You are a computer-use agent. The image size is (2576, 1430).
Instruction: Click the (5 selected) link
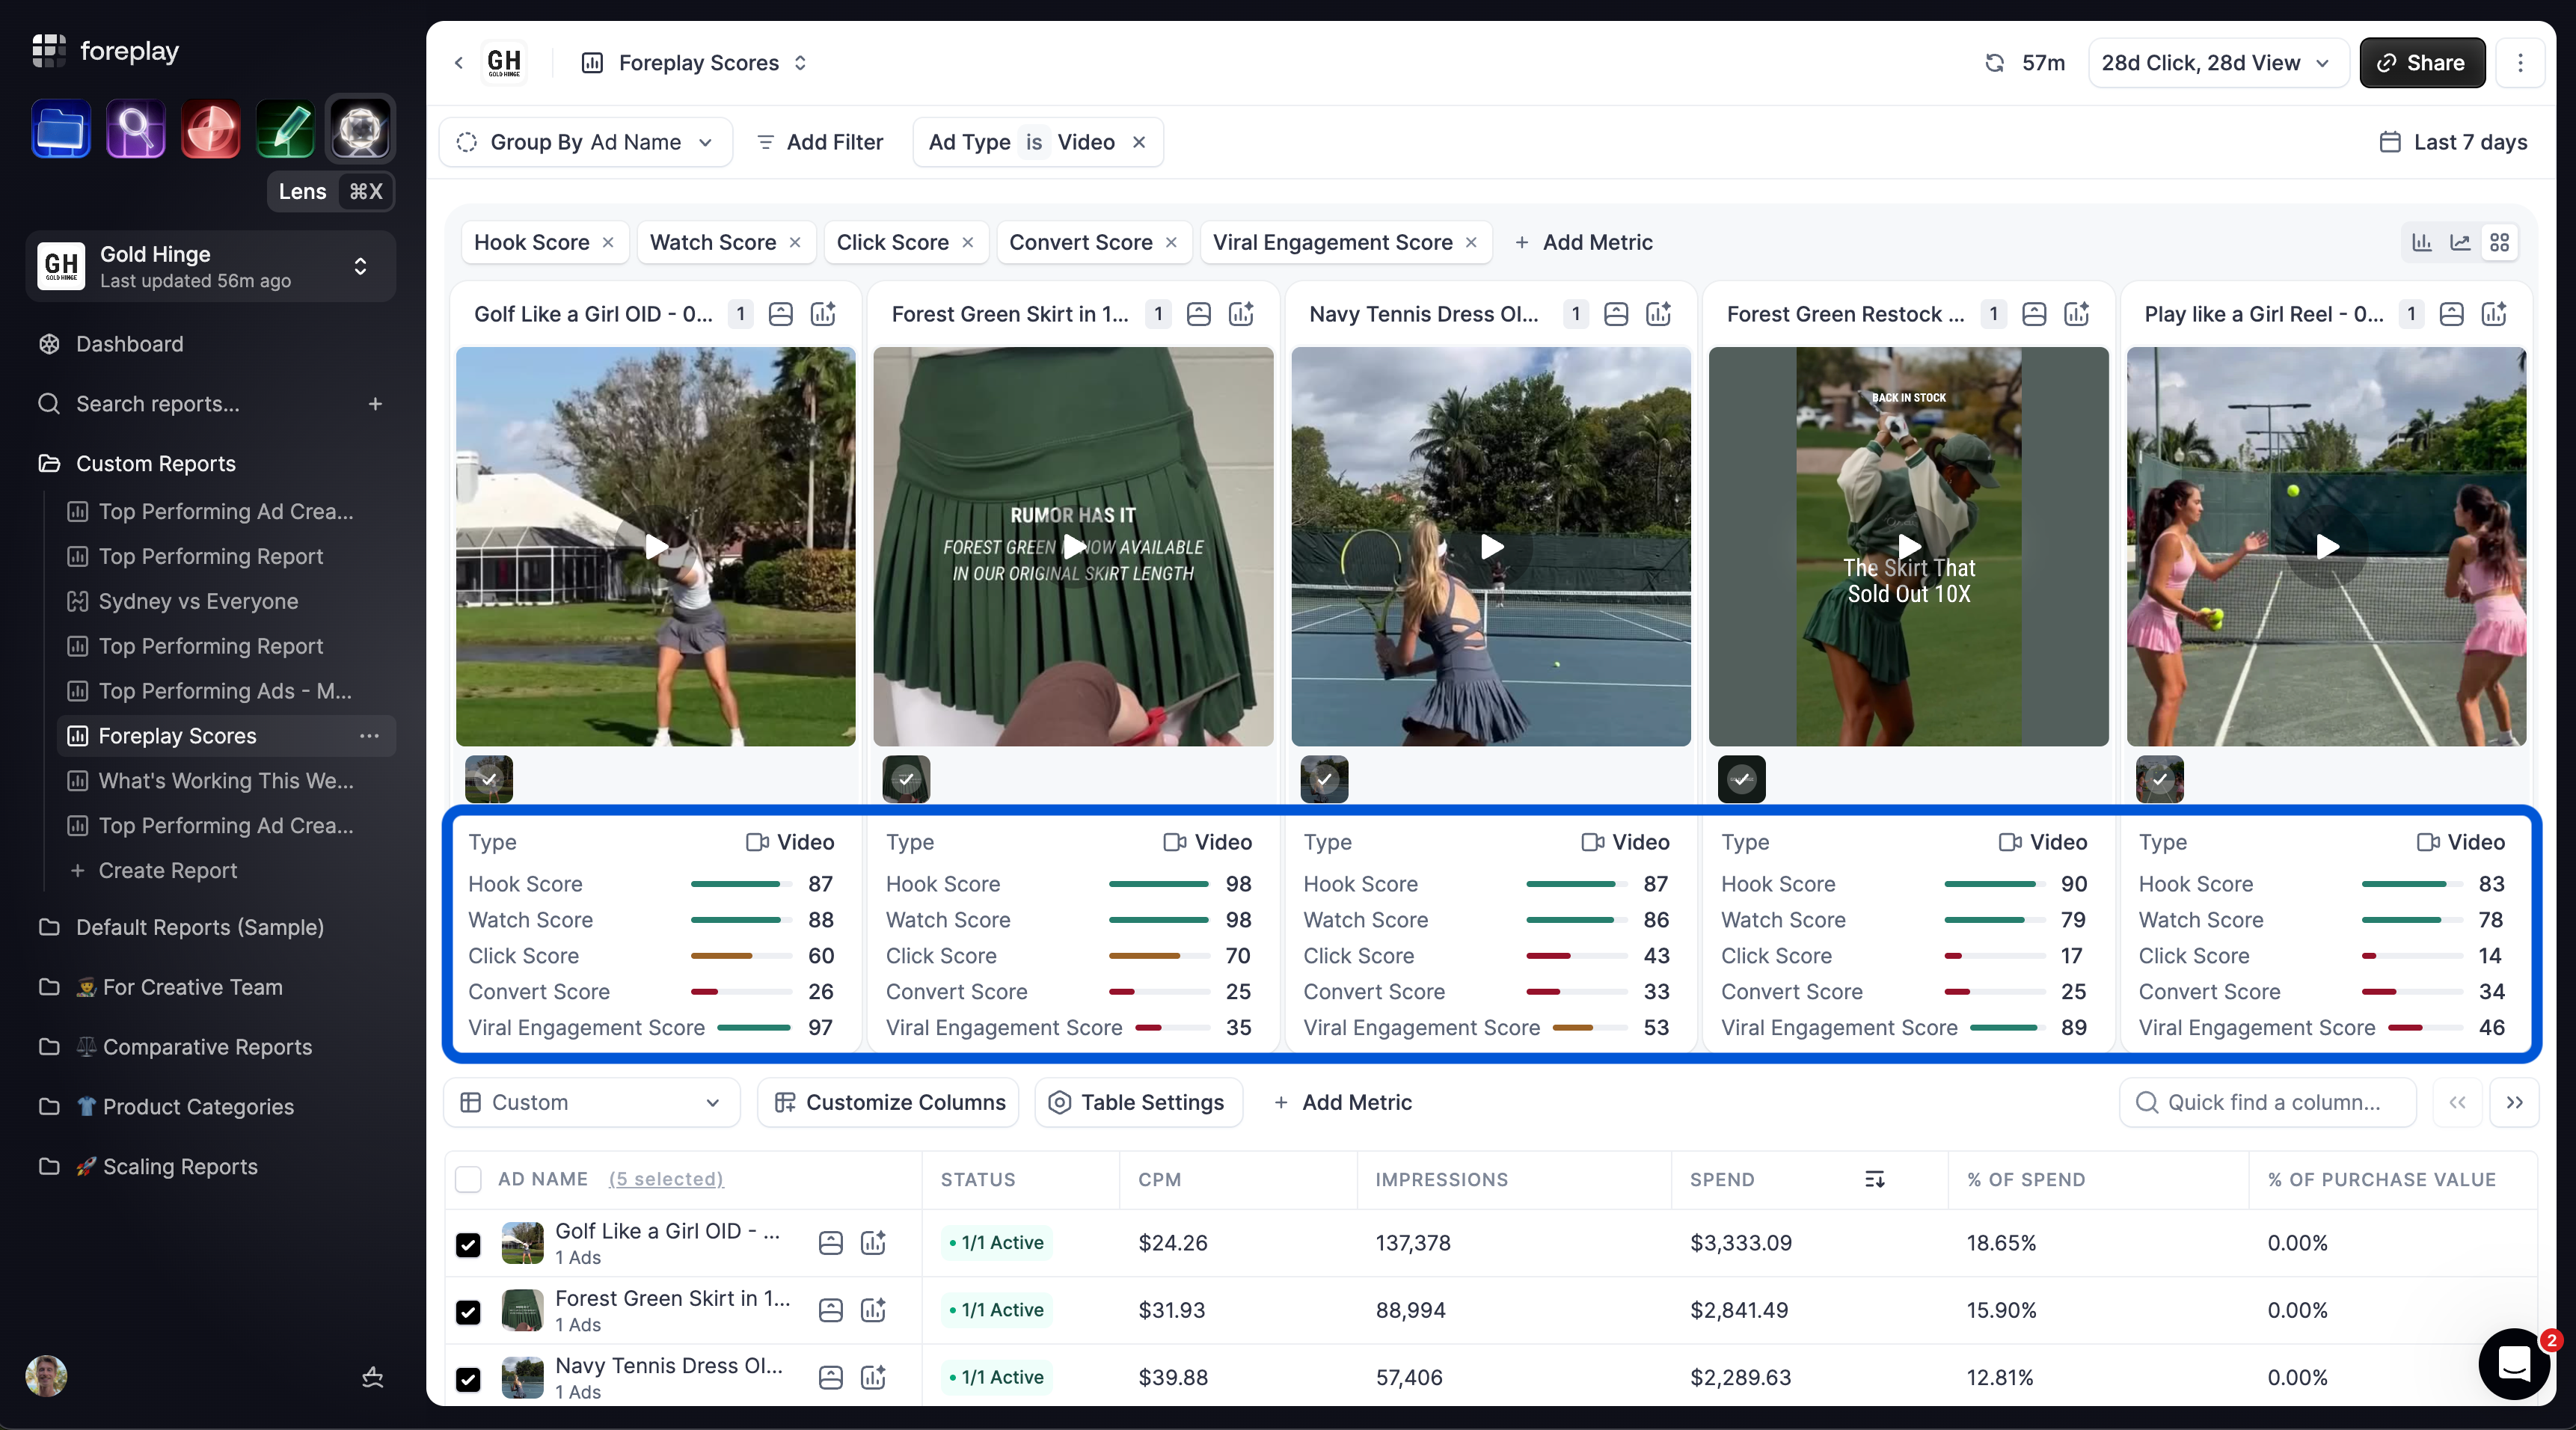(666, 1179)
